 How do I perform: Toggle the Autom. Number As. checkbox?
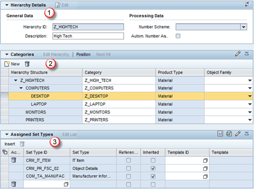(x=178, y=36)
